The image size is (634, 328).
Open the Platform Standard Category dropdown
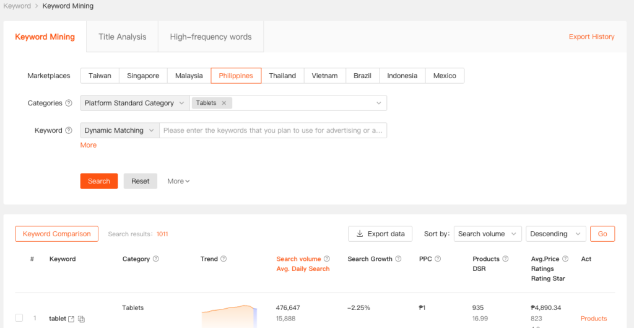tap(135, 103)
